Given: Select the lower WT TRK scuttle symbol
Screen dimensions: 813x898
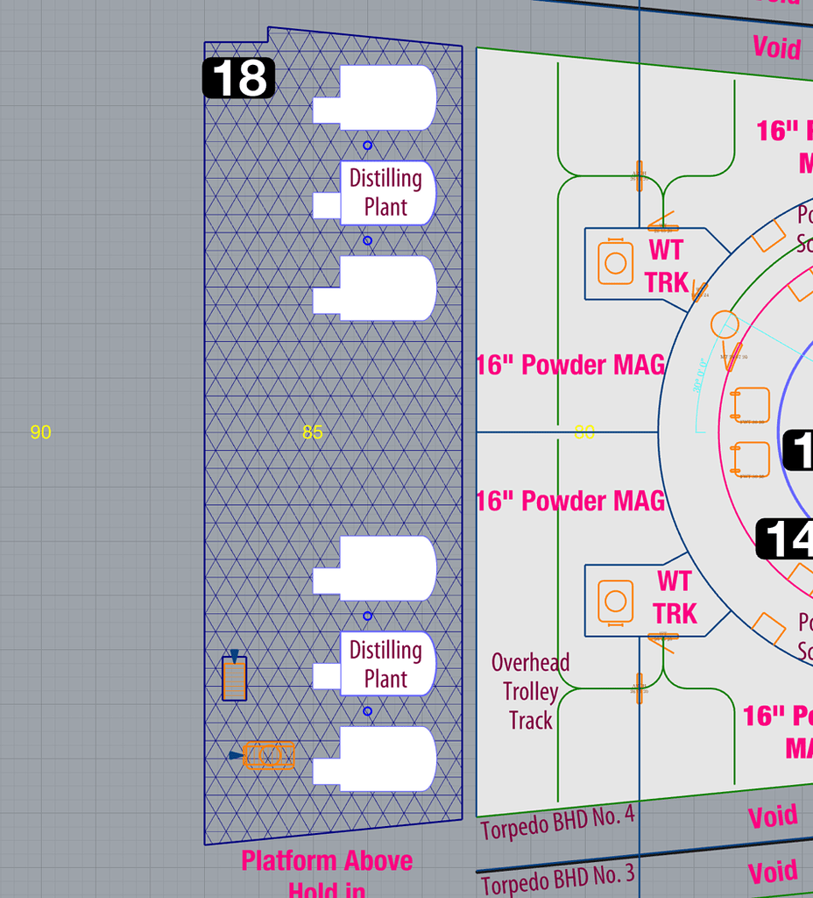Looking at the screenshot, I should click(x=614, y=600).
